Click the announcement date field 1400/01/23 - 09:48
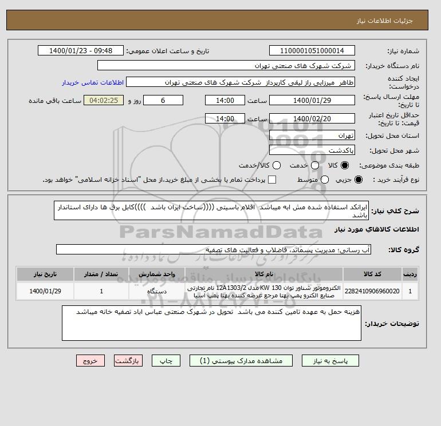 coord(81,50)
